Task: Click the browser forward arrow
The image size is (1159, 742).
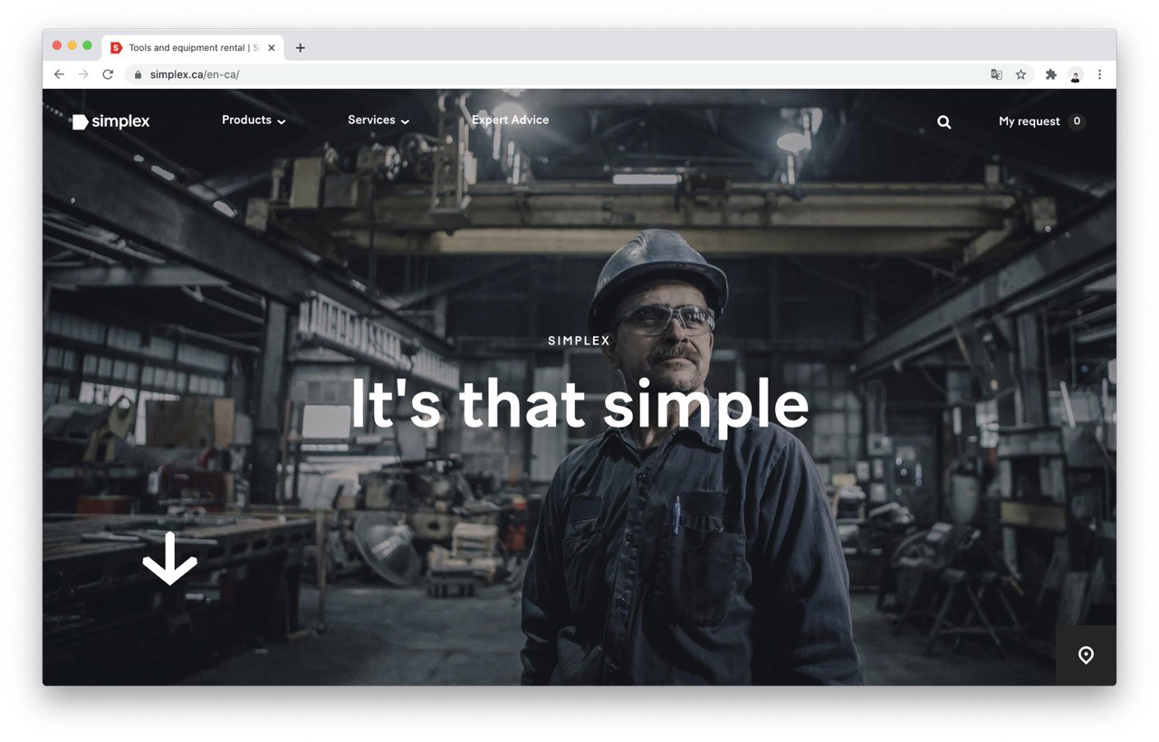Action: pyautogui.click(x=83, y=74)
